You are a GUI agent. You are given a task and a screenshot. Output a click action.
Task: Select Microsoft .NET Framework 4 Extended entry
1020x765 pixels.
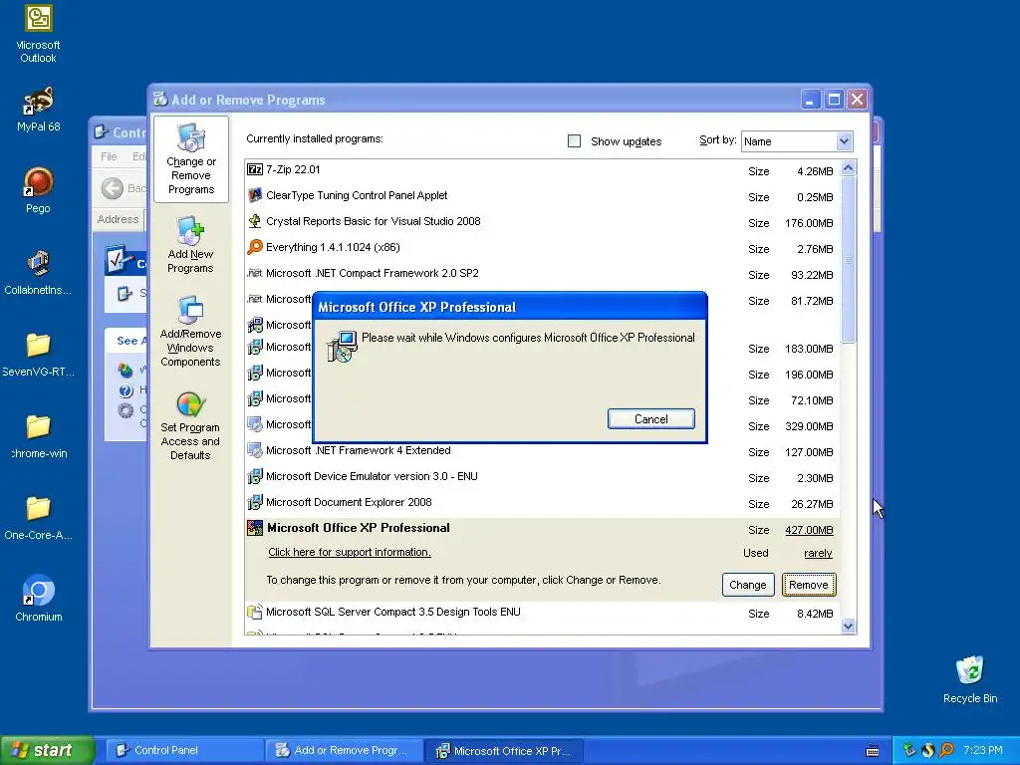click(542, 451)
